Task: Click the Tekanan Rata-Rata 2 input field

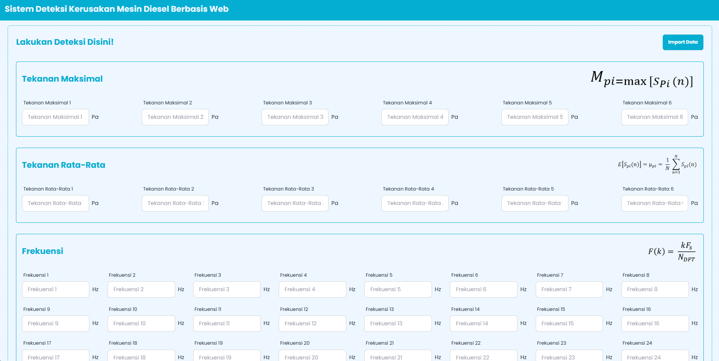Action: click(175, 203)
